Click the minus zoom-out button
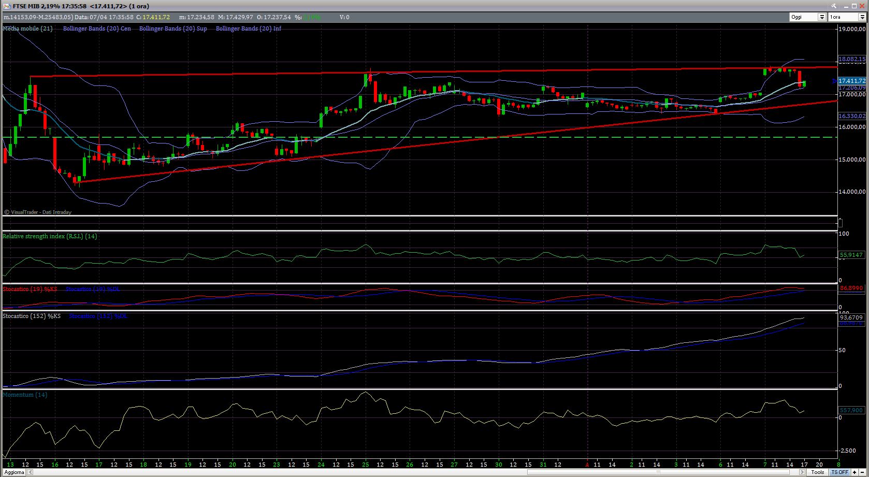Viewport: 869px width, 477px height. tap(862, 472)
